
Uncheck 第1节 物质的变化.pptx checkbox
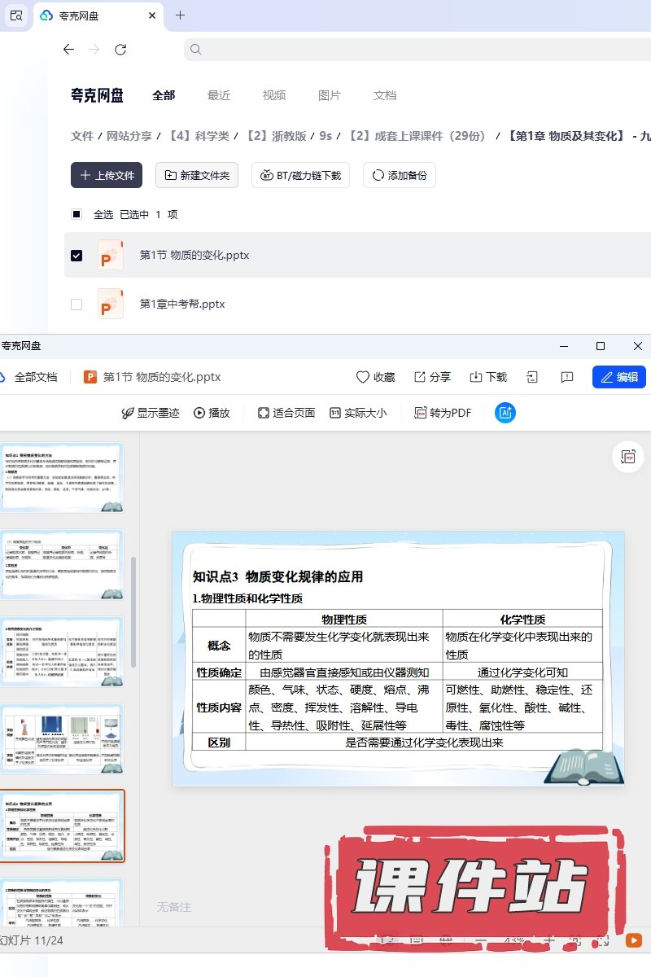click(x=76, y=256)
